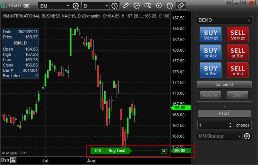Screen dimensions: 258x165
Task: Open the window layout menu icon
Action: [x=229, y=3]
